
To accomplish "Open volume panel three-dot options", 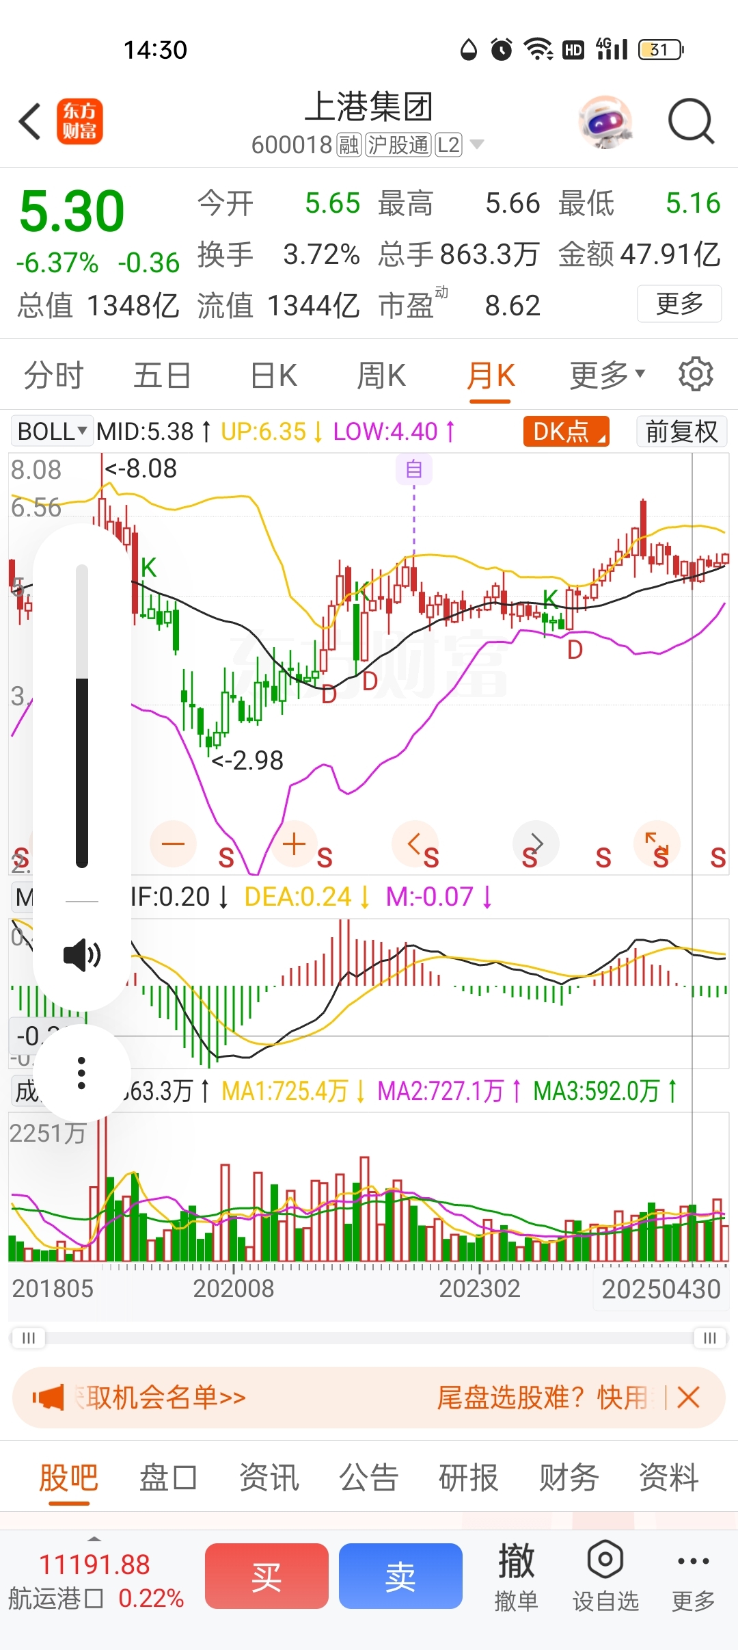I will (82, 1073).
